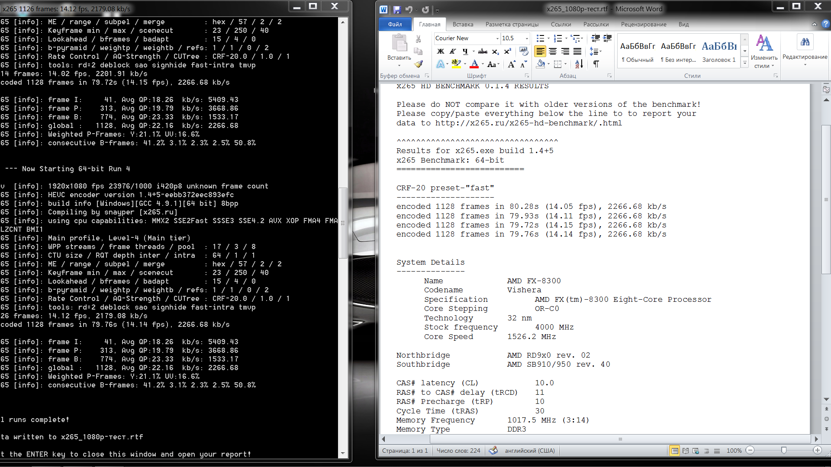Apply strikethrough formatting to text
Image resolution: width=831 pixels, height=467 pixels.
click(483, 51)
